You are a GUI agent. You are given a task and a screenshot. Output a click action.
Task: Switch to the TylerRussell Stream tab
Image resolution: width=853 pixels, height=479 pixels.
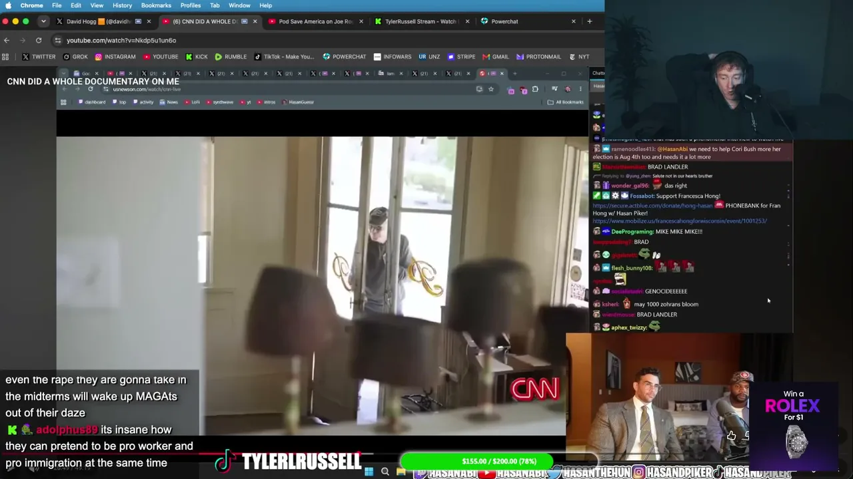pyautogui.click(x=421, y=21)
